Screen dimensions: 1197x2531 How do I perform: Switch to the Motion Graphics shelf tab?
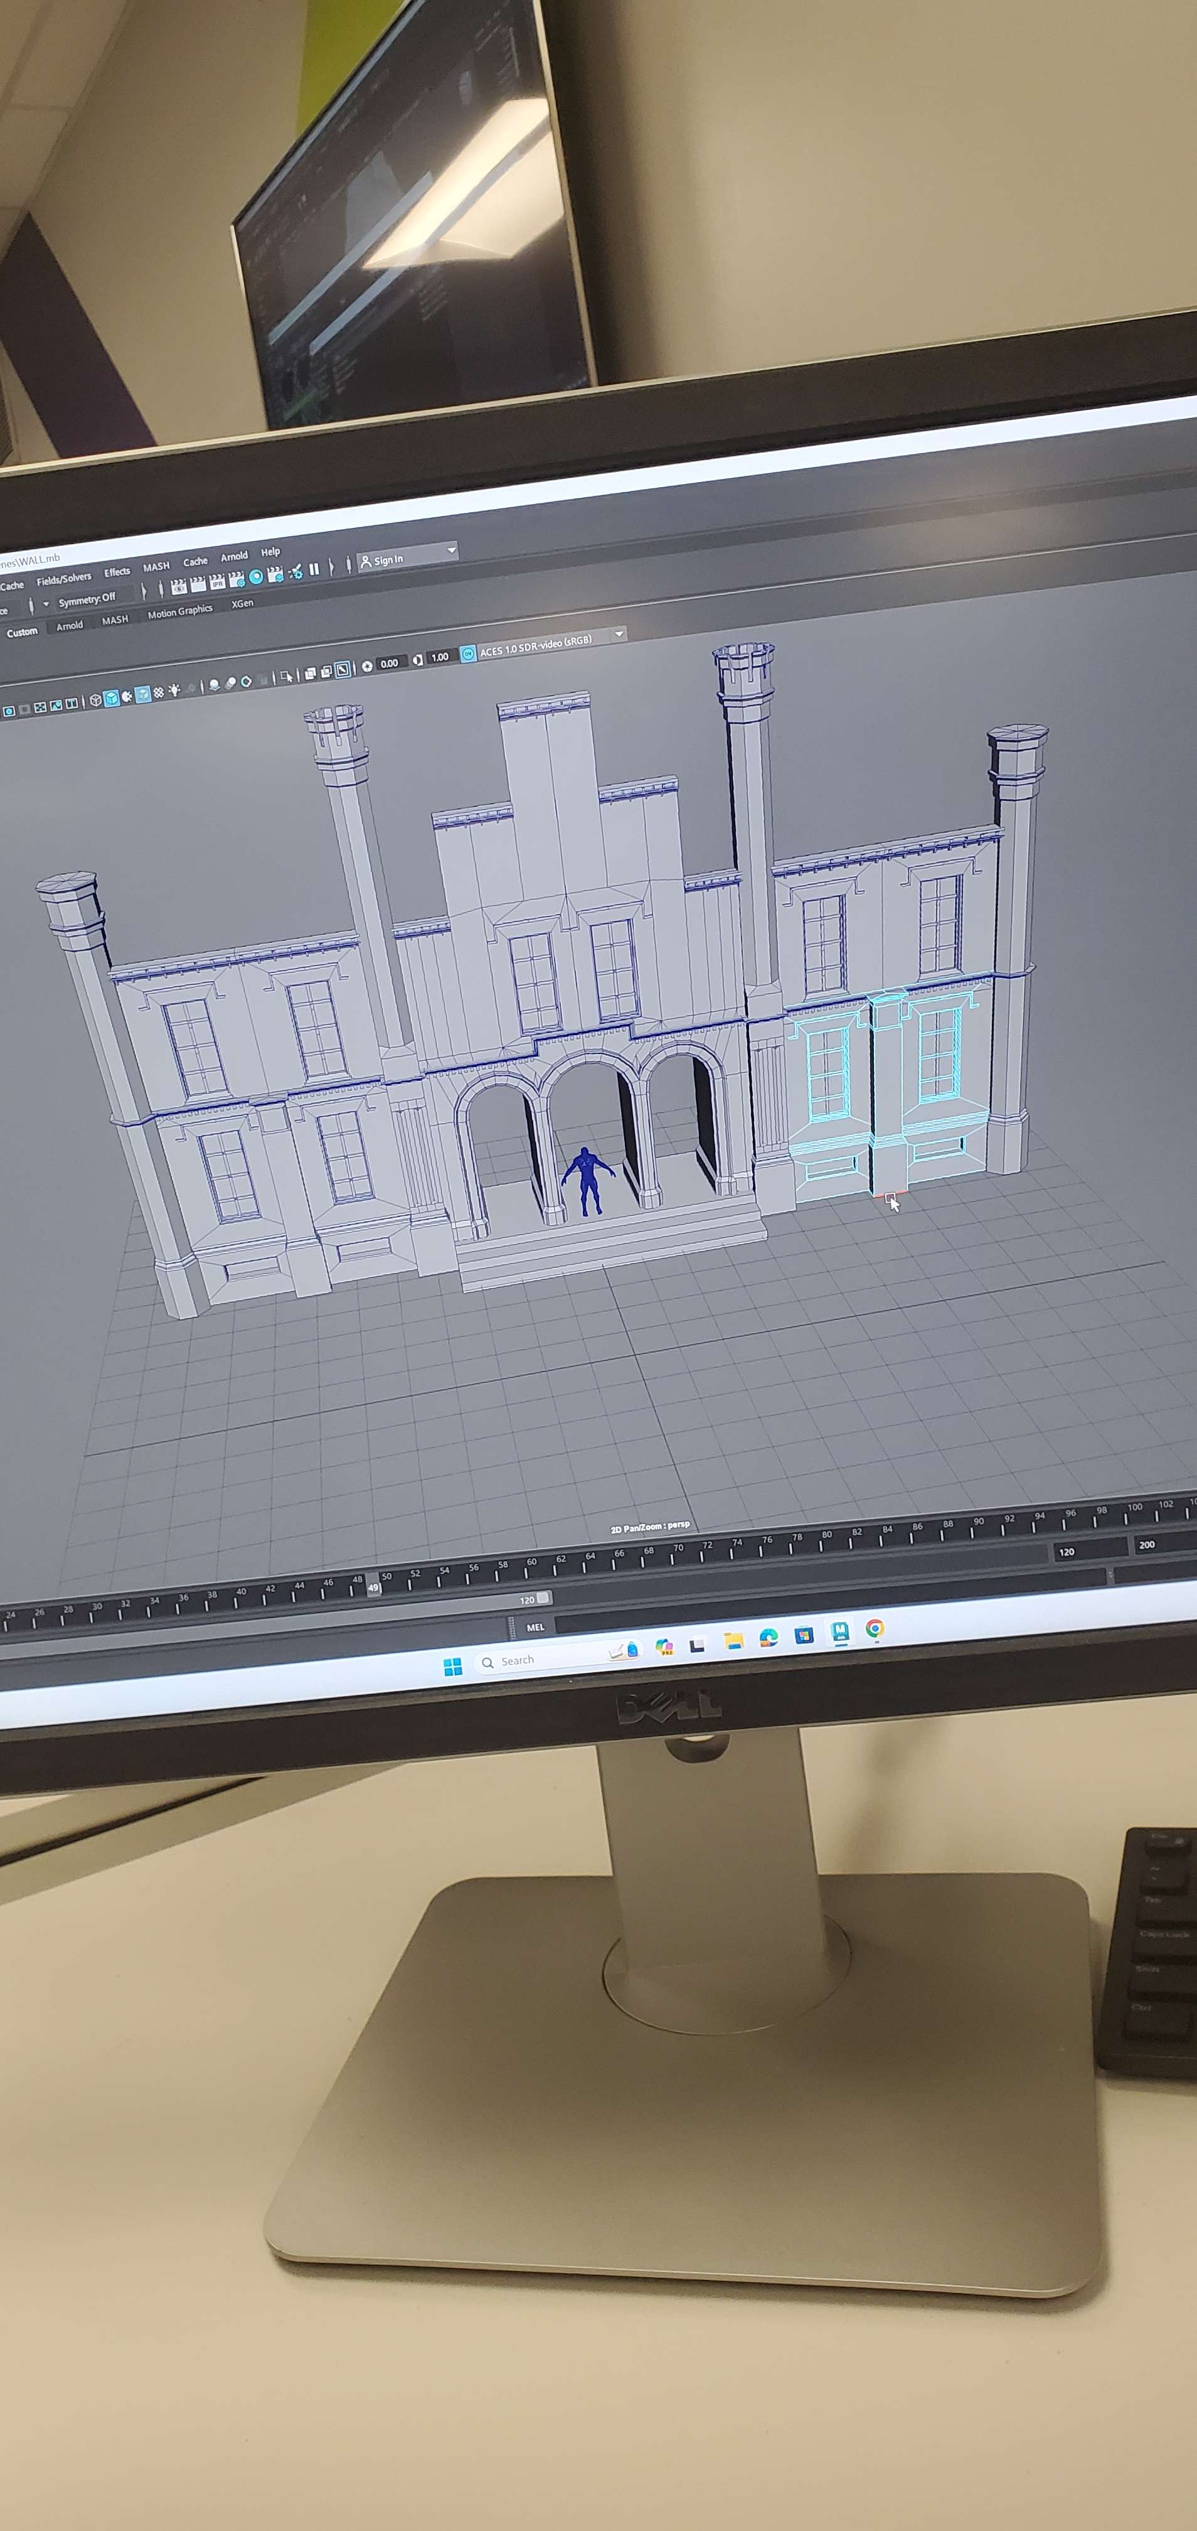179,612
